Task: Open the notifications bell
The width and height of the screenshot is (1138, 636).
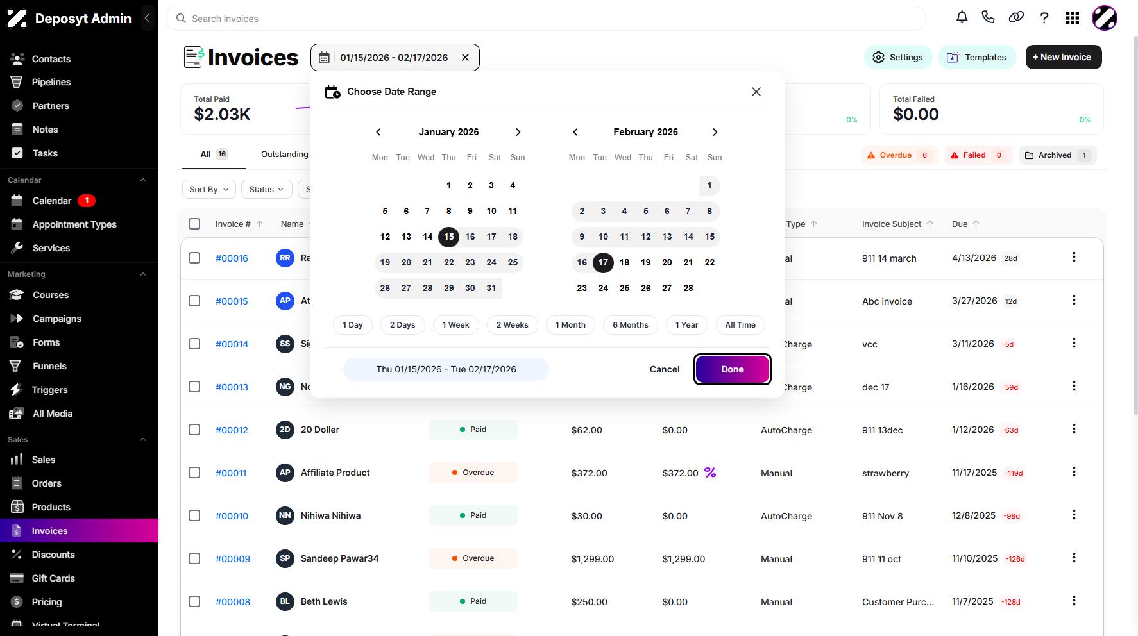Action: (x=962, y=18)
